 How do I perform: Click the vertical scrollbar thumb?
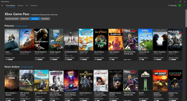point(186,18)
